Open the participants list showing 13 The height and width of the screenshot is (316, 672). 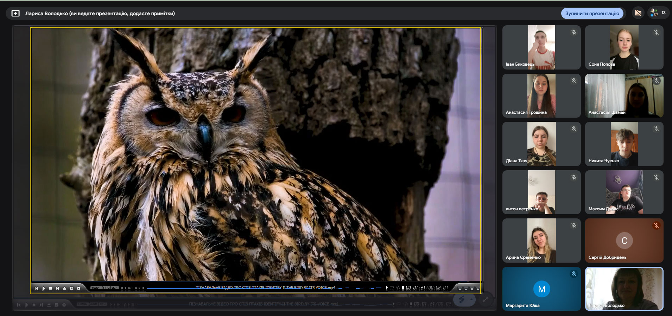pyautogui.click(x=658, y=13)
